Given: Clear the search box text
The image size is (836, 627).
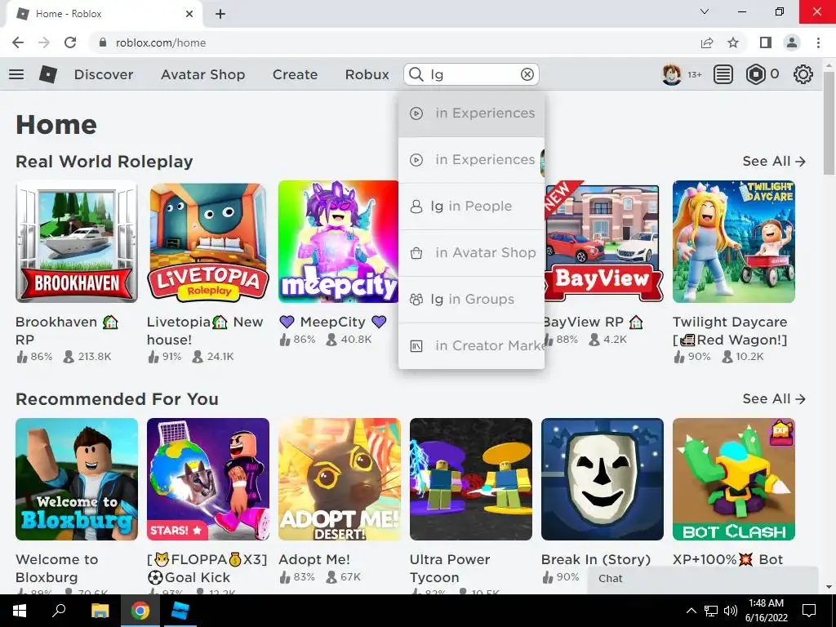Looking at the screenshot, I should coord(527,74).
